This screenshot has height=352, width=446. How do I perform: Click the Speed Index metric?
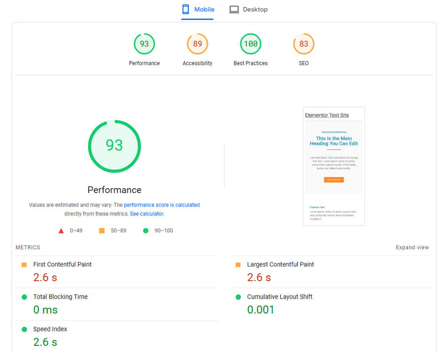point(50,329)
